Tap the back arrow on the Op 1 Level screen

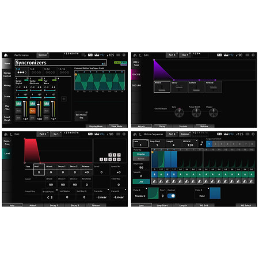coord(11,134)
